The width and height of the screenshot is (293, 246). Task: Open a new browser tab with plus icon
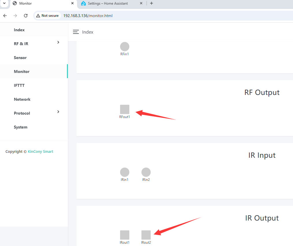click(x=152, y=3)
